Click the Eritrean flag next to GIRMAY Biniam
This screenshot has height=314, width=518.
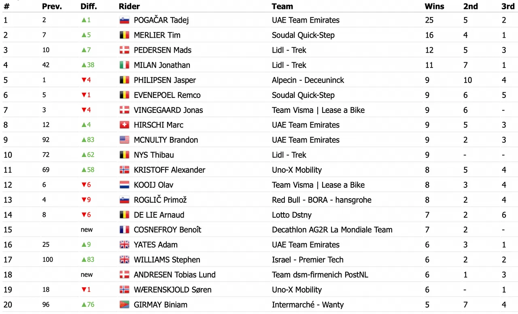[x=124, y=305]
